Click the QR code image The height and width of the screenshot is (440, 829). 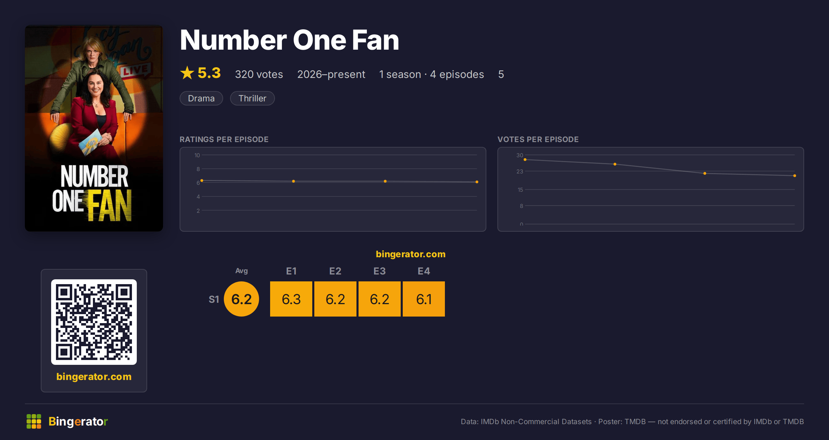94,322
